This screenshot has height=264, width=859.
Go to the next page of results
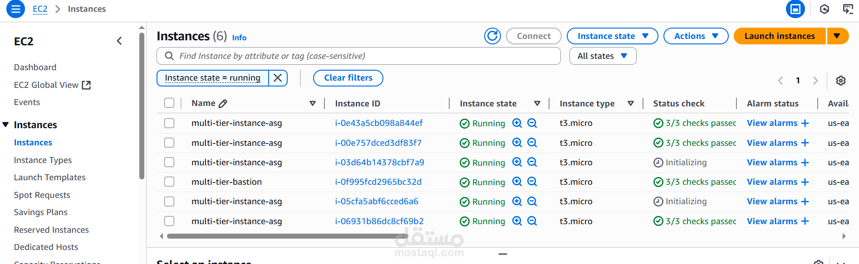(815, 81)
